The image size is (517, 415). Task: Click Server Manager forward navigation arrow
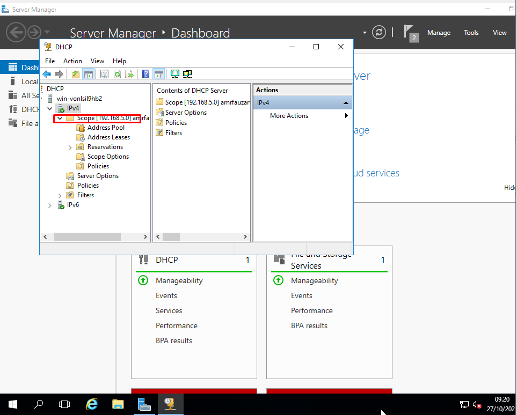click(34, 32)
